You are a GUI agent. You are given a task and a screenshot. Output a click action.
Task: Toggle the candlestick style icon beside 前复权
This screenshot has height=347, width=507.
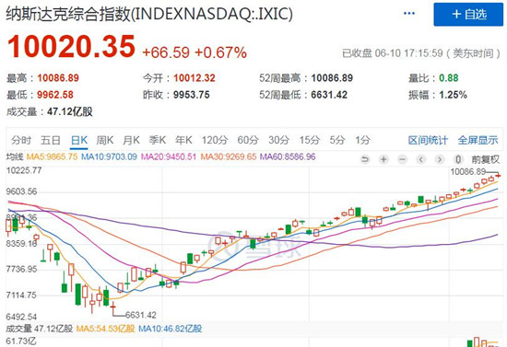(458, 159)
